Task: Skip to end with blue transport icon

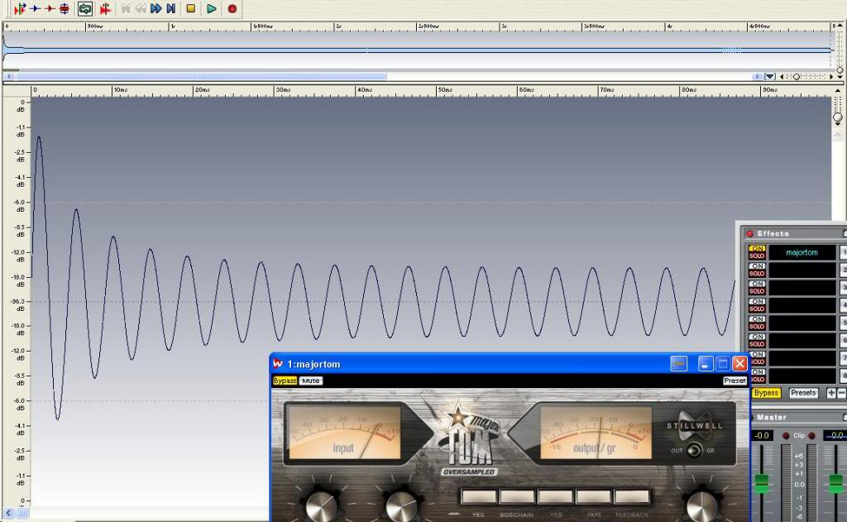Action: tap(170, 8)
